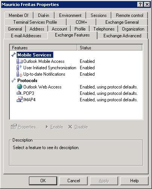
Task: Open the E-mail Addresses tab
Action: point(26,36)
